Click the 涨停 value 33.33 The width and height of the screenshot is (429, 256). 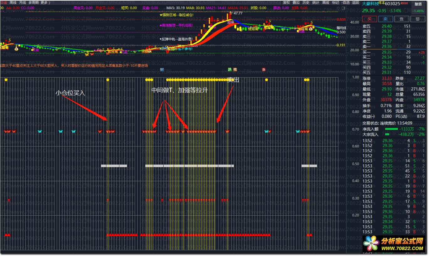[387, 79]
